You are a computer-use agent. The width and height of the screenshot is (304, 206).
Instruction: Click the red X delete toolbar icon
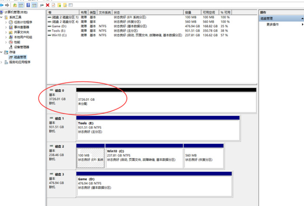[x=47, y=5]
